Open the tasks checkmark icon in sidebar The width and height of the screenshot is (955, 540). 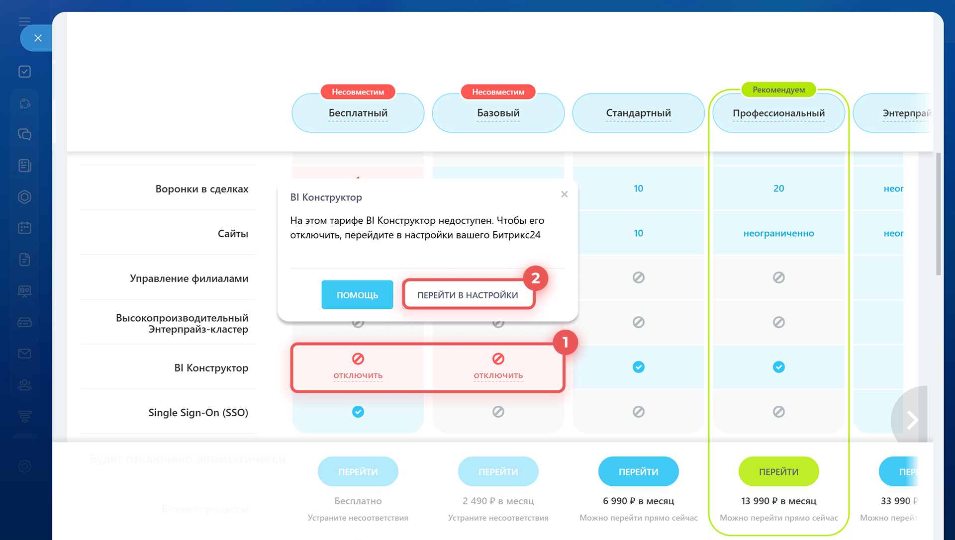(x=24, y=72)
